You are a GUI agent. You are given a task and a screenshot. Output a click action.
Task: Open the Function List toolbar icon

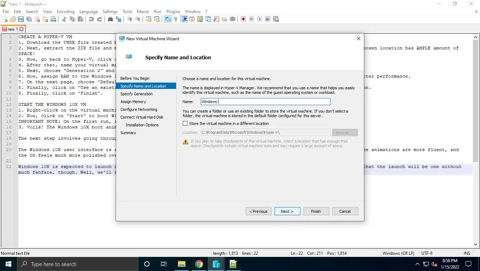[x=216, y=19]
